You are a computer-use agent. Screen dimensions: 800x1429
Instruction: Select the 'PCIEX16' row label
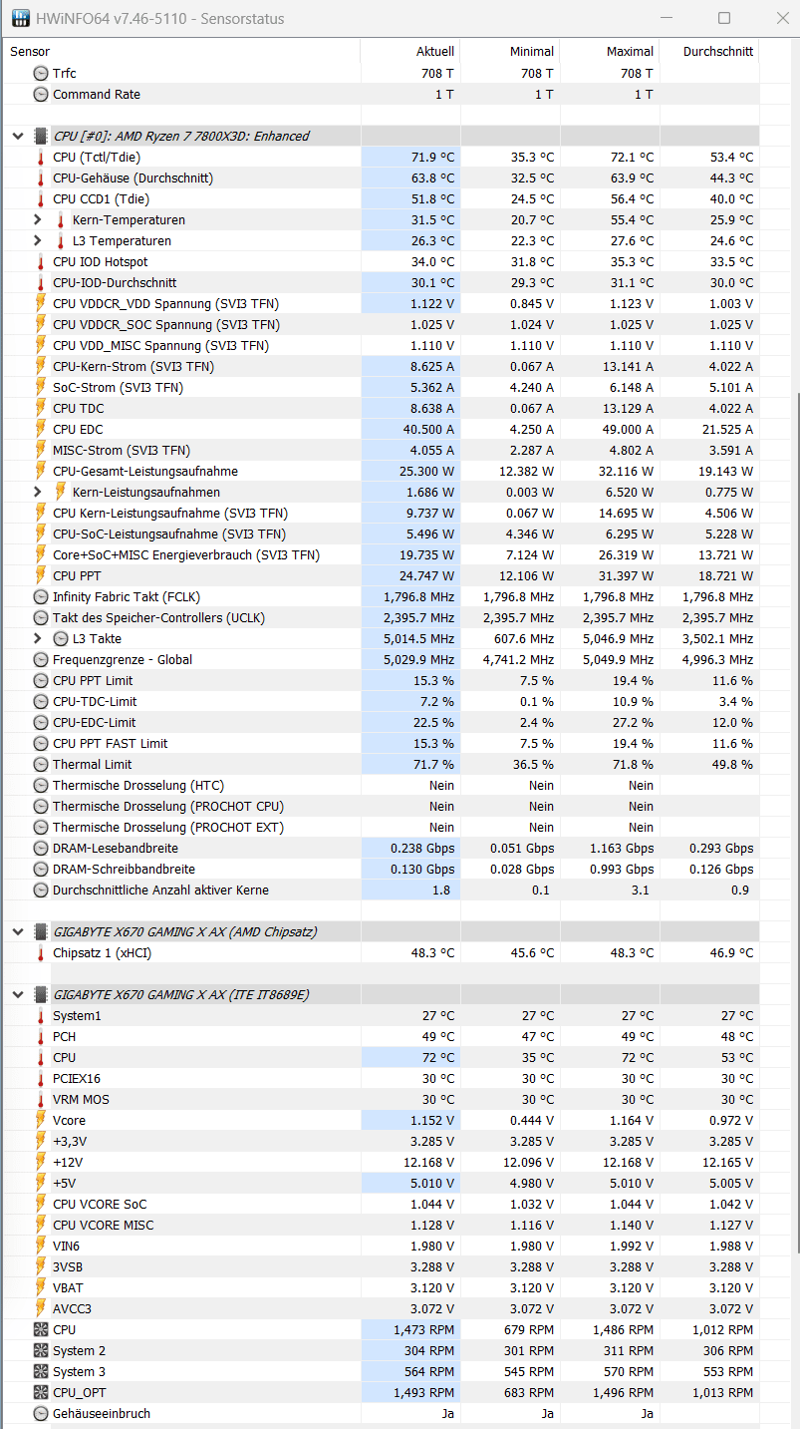(x=77, y=1078)
